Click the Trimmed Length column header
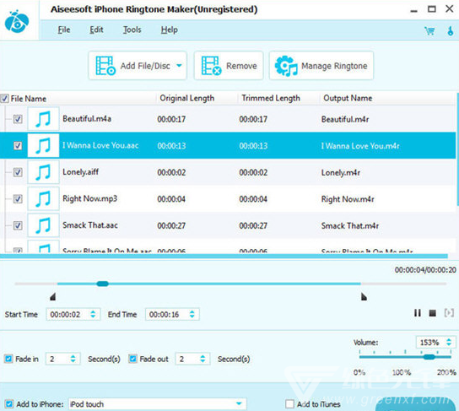 pyautogui.click(x=271, y=98)
